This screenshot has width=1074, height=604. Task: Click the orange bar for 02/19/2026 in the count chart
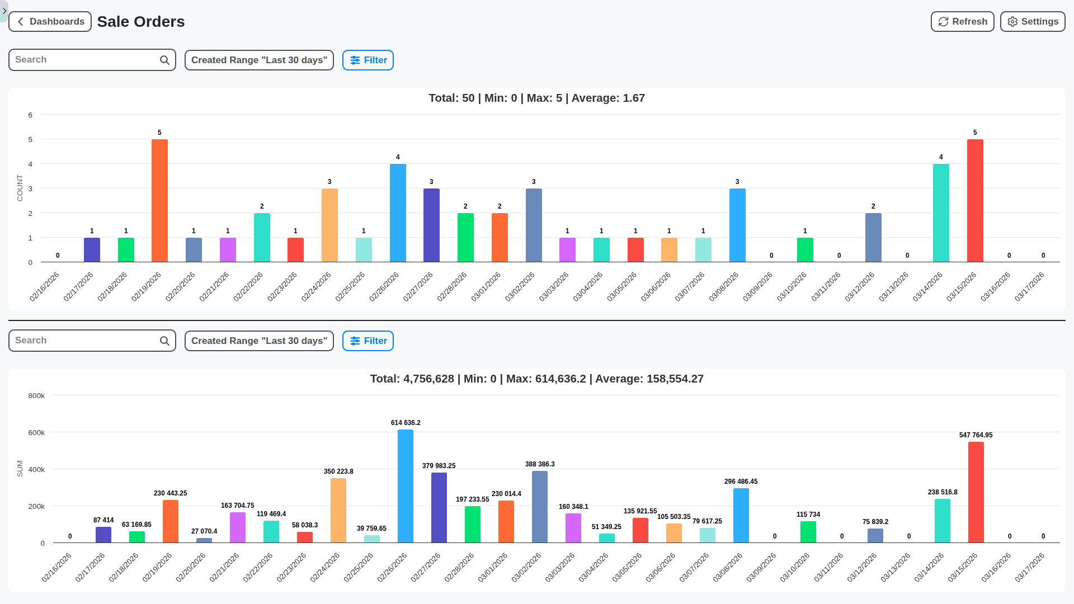click(x=159, y=199)
